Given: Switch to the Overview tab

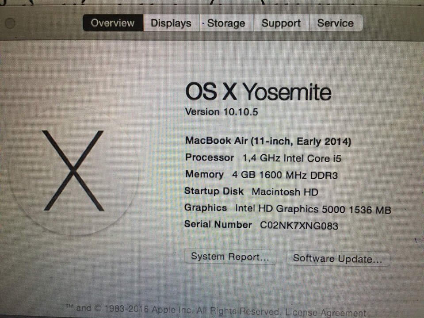Looking at the screenshot, I should pos(113,23).
